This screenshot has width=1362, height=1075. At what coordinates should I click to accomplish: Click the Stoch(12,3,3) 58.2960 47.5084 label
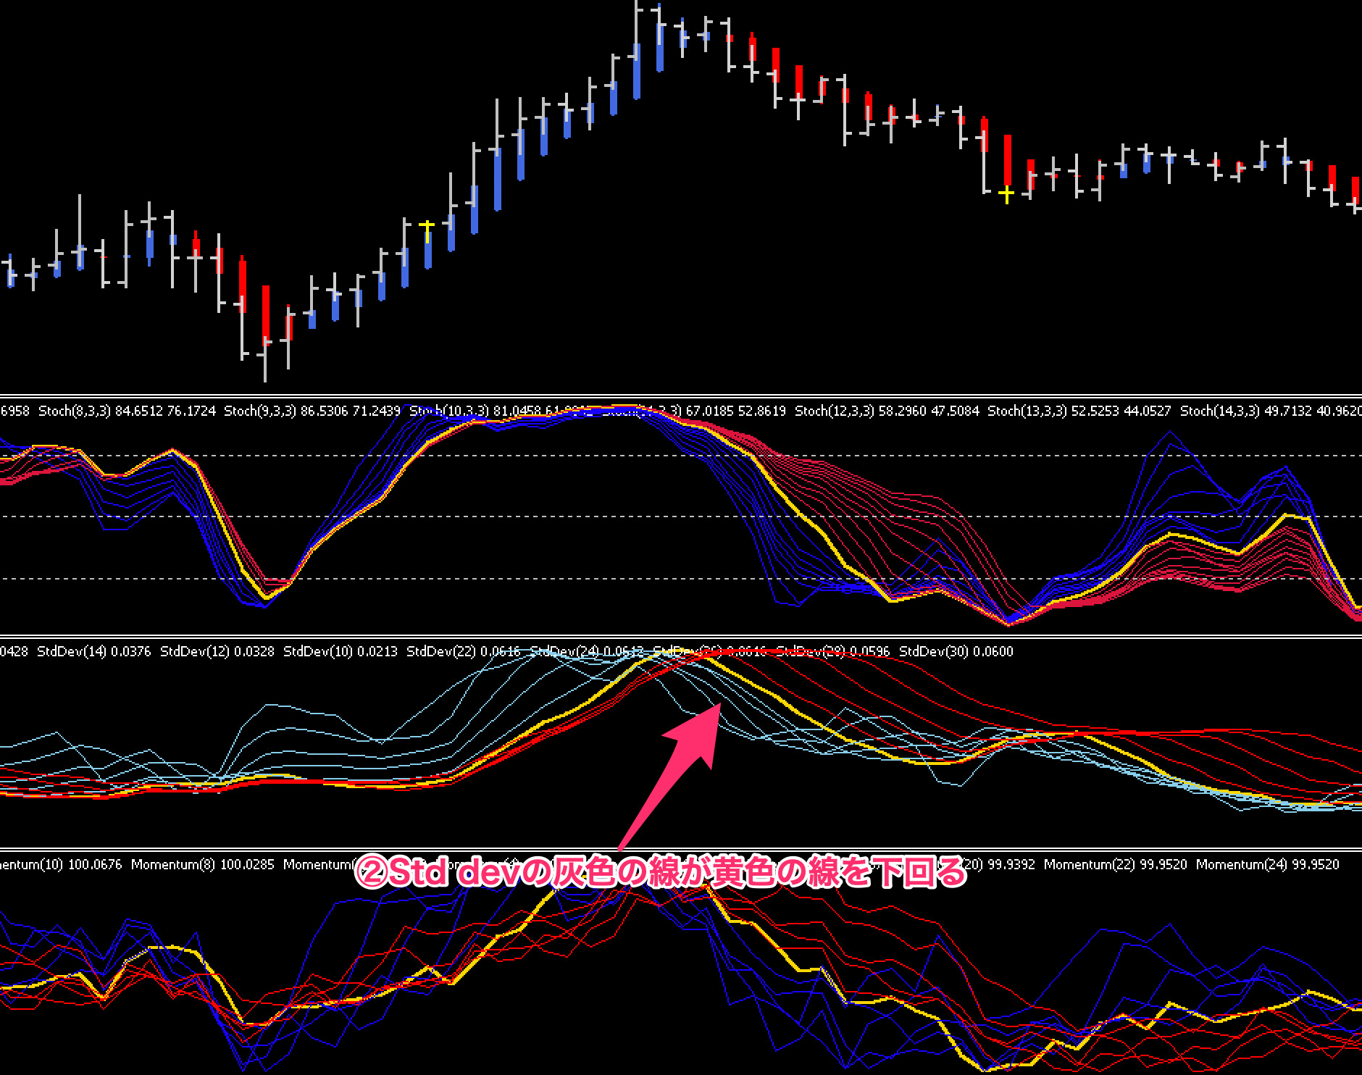(x=887, y=411)
